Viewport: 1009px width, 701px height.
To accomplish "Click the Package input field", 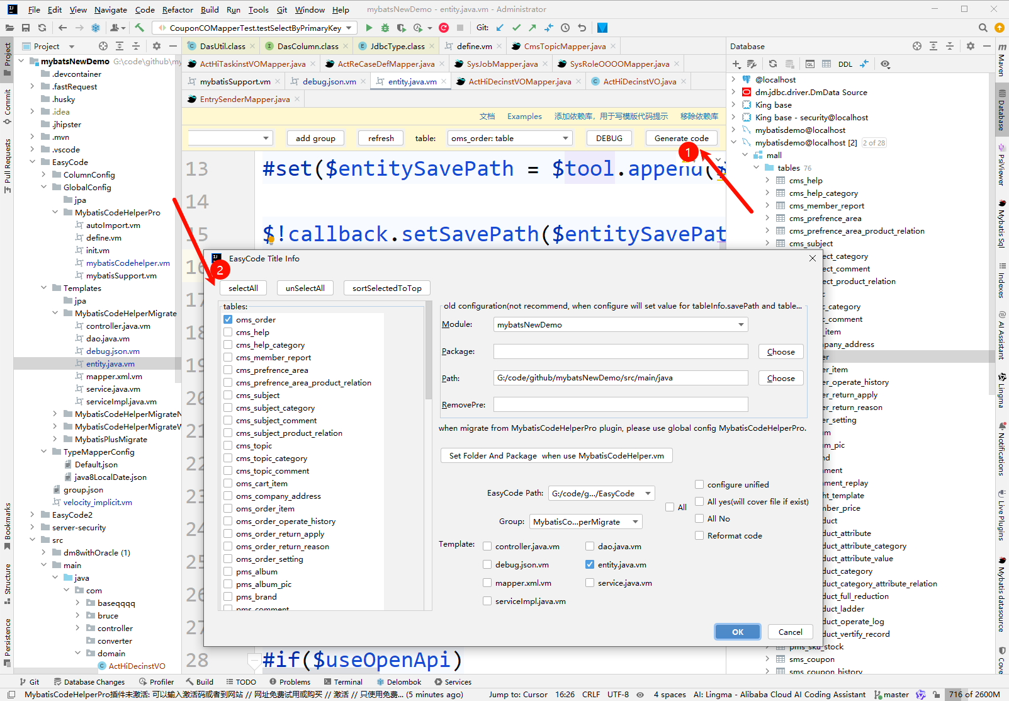I will point(621,351).
